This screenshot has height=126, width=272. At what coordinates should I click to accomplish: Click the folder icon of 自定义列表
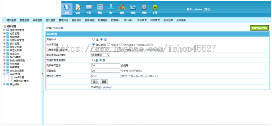(8, 50)
